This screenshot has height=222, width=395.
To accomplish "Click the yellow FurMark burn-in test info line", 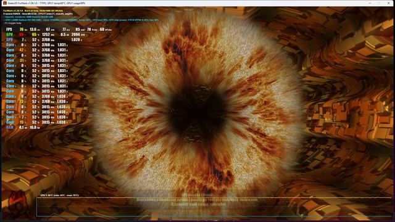I will [x=33, y=11].
